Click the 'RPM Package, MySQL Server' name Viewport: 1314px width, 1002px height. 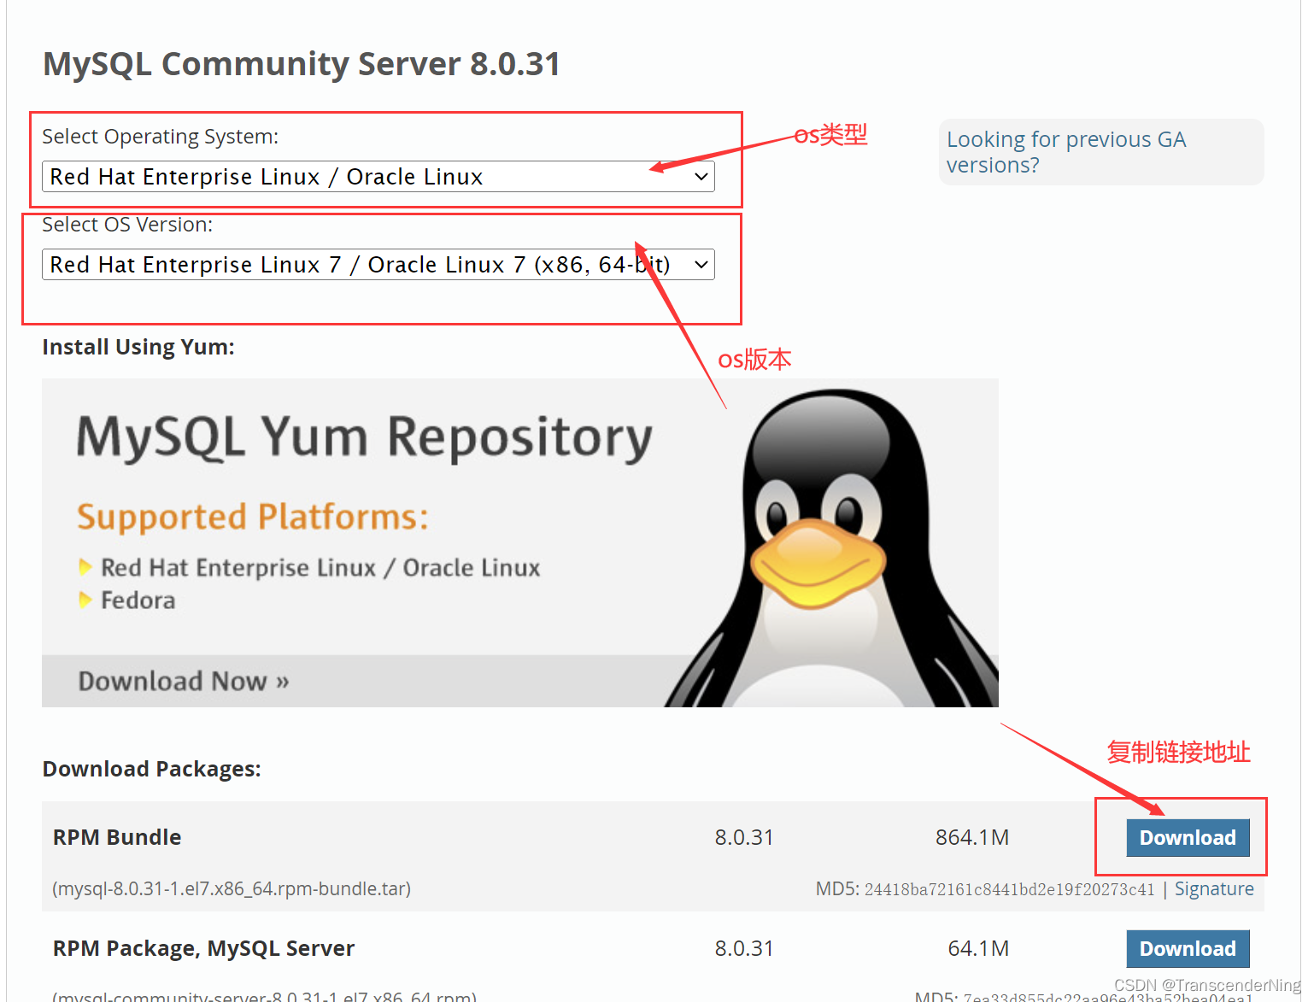click(x=203, y=949)
